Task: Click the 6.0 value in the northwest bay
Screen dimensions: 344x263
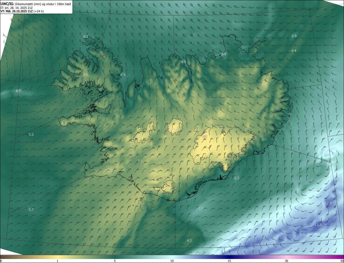Action: coord(123,75)
